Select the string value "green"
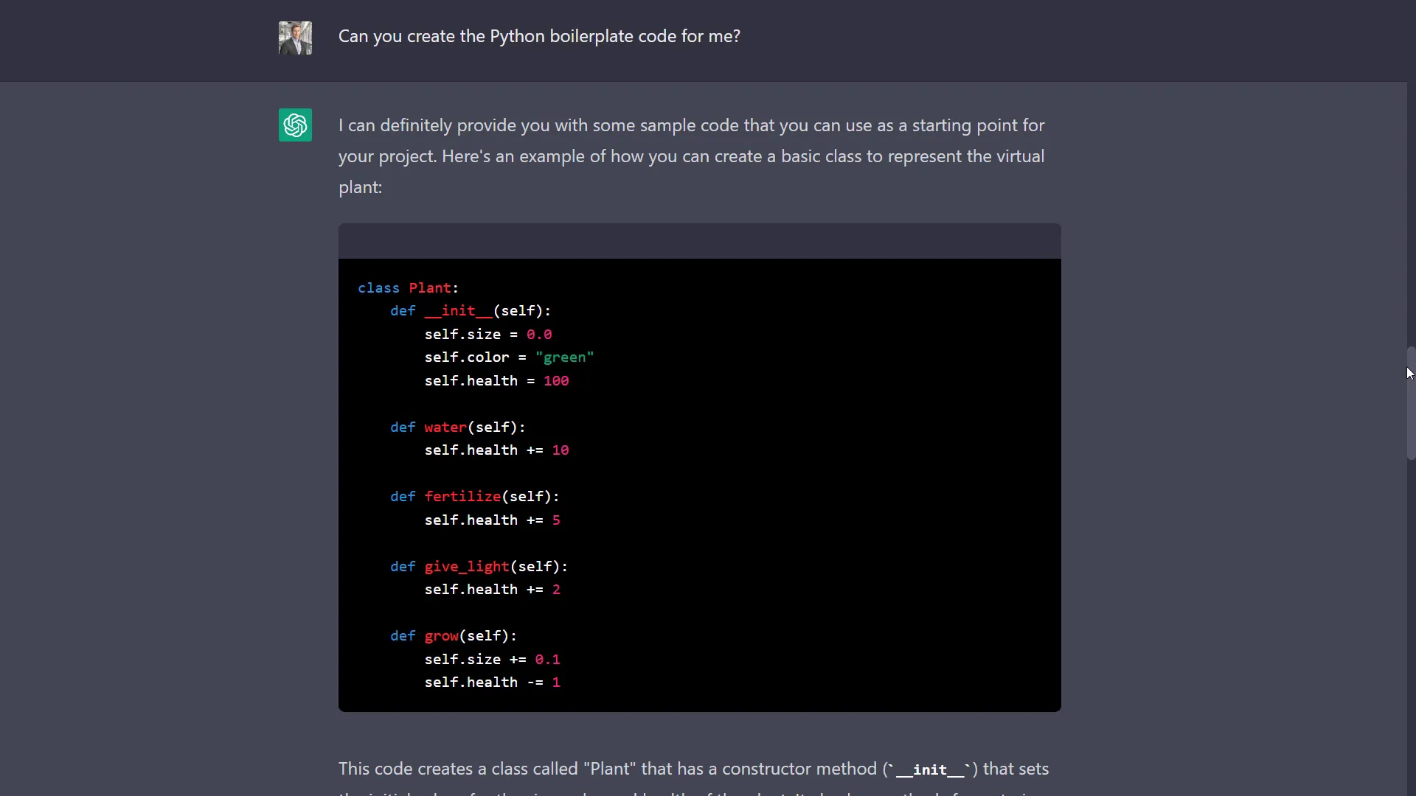The image size is (1416, 796). click(x=565, y=357)
